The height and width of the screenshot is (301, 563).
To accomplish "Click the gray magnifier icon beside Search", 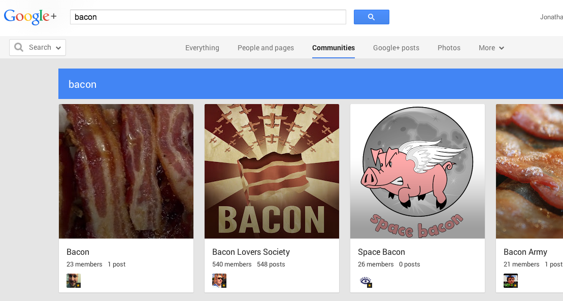I will pos(19,47).
